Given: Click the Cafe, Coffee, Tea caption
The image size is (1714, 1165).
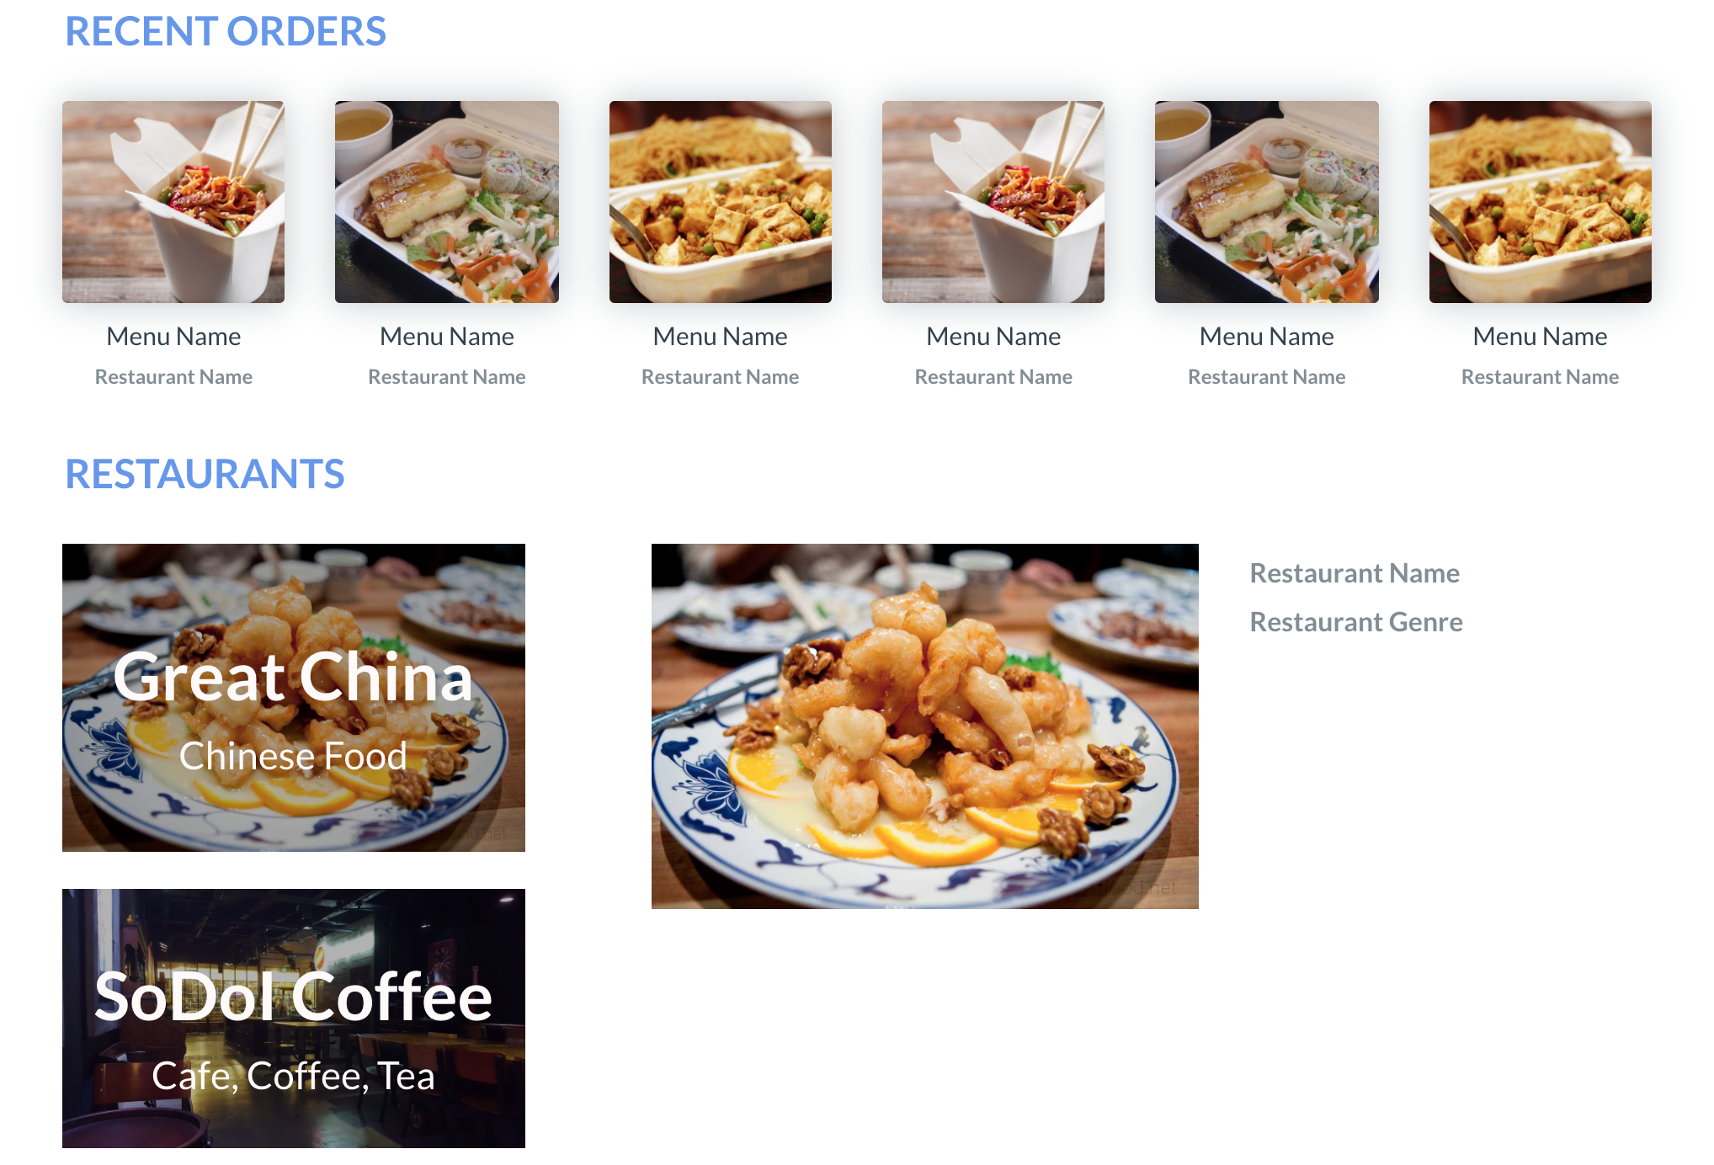Looking at the screenshot, I should (x=294, y=1076).
